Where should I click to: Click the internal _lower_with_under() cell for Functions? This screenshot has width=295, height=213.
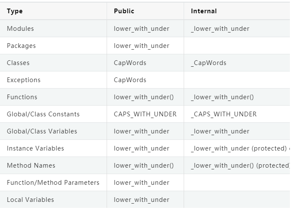click(x=222, y=97)
